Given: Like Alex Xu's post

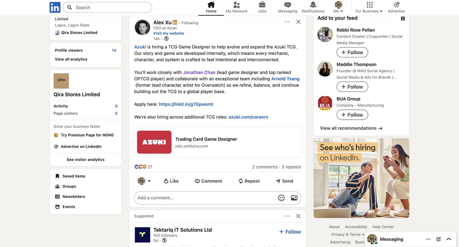Looking at the screenshot, I should [171, 181].
